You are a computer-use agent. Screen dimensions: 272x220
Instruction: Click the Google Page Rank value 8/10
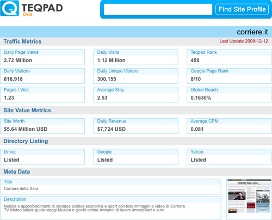[x=196, y=79]
